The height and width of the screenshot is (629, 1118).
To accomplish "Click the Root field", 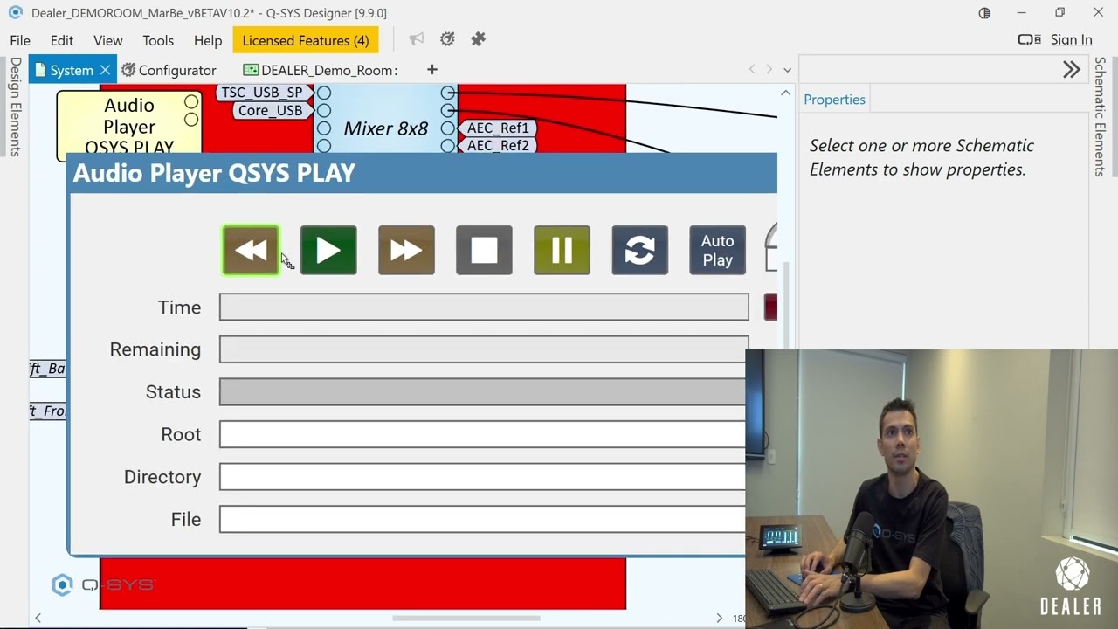I will tap(483, 434).
